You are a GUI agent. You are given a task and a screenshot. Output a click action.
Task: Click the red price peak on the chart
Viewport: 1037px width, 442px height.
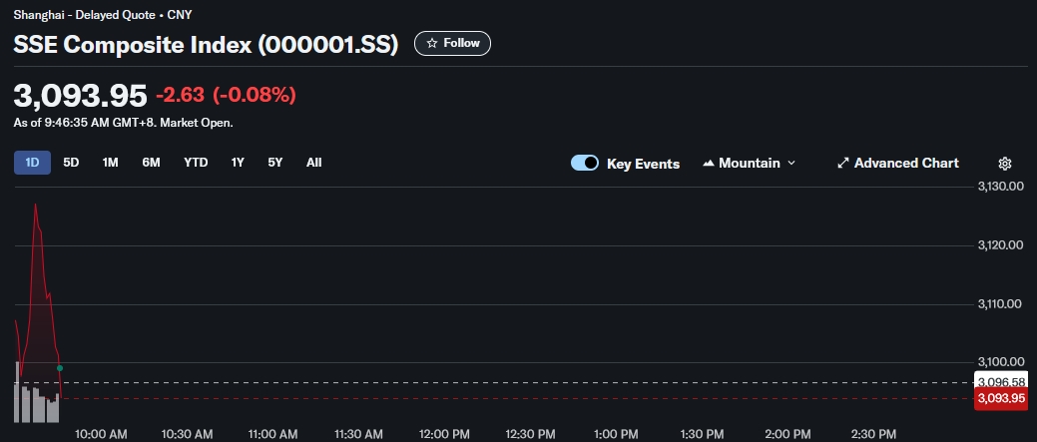pyautogui.click(x=35, y=206)
